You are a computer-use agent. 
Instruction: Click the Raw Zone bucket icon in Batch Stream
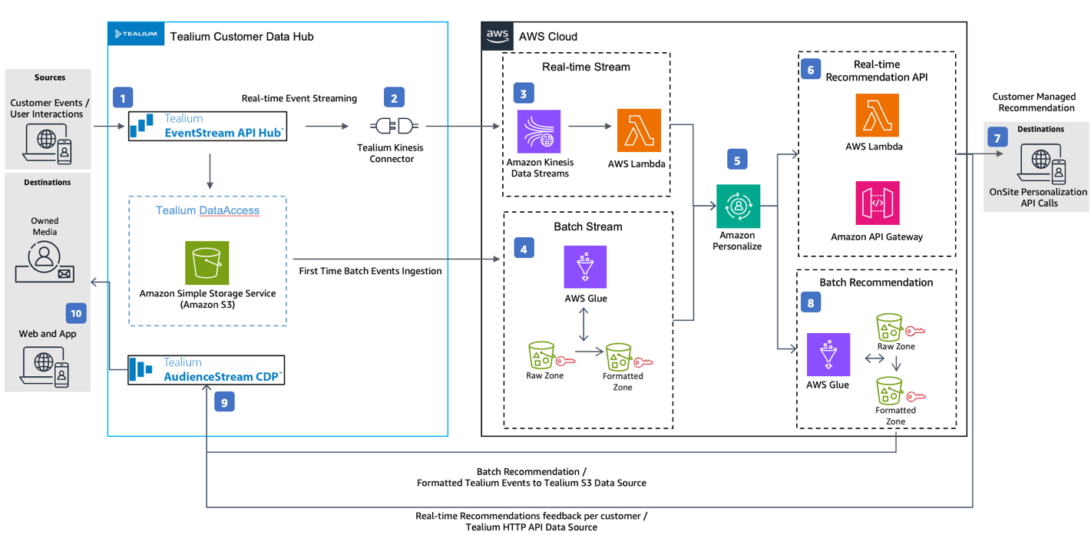pyautogui.click(x=541, y=355)
